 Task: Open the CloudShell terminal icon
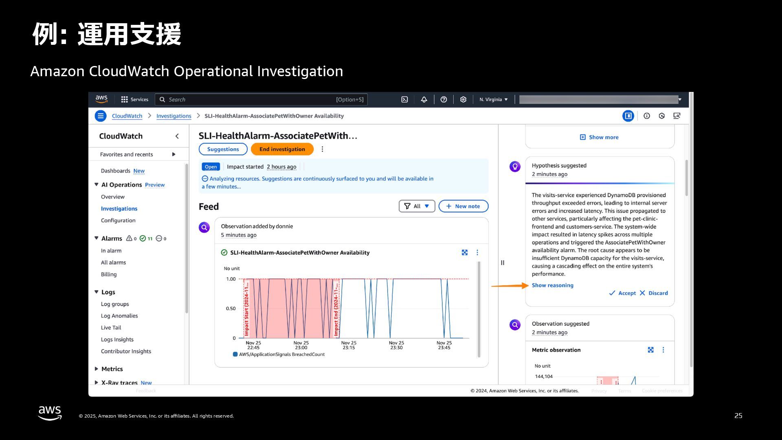[x=404, y=99]
